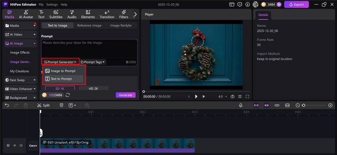Open My Creations in sidebar
The height and width of the screenshot is (155, 337).
coord(19,71)
